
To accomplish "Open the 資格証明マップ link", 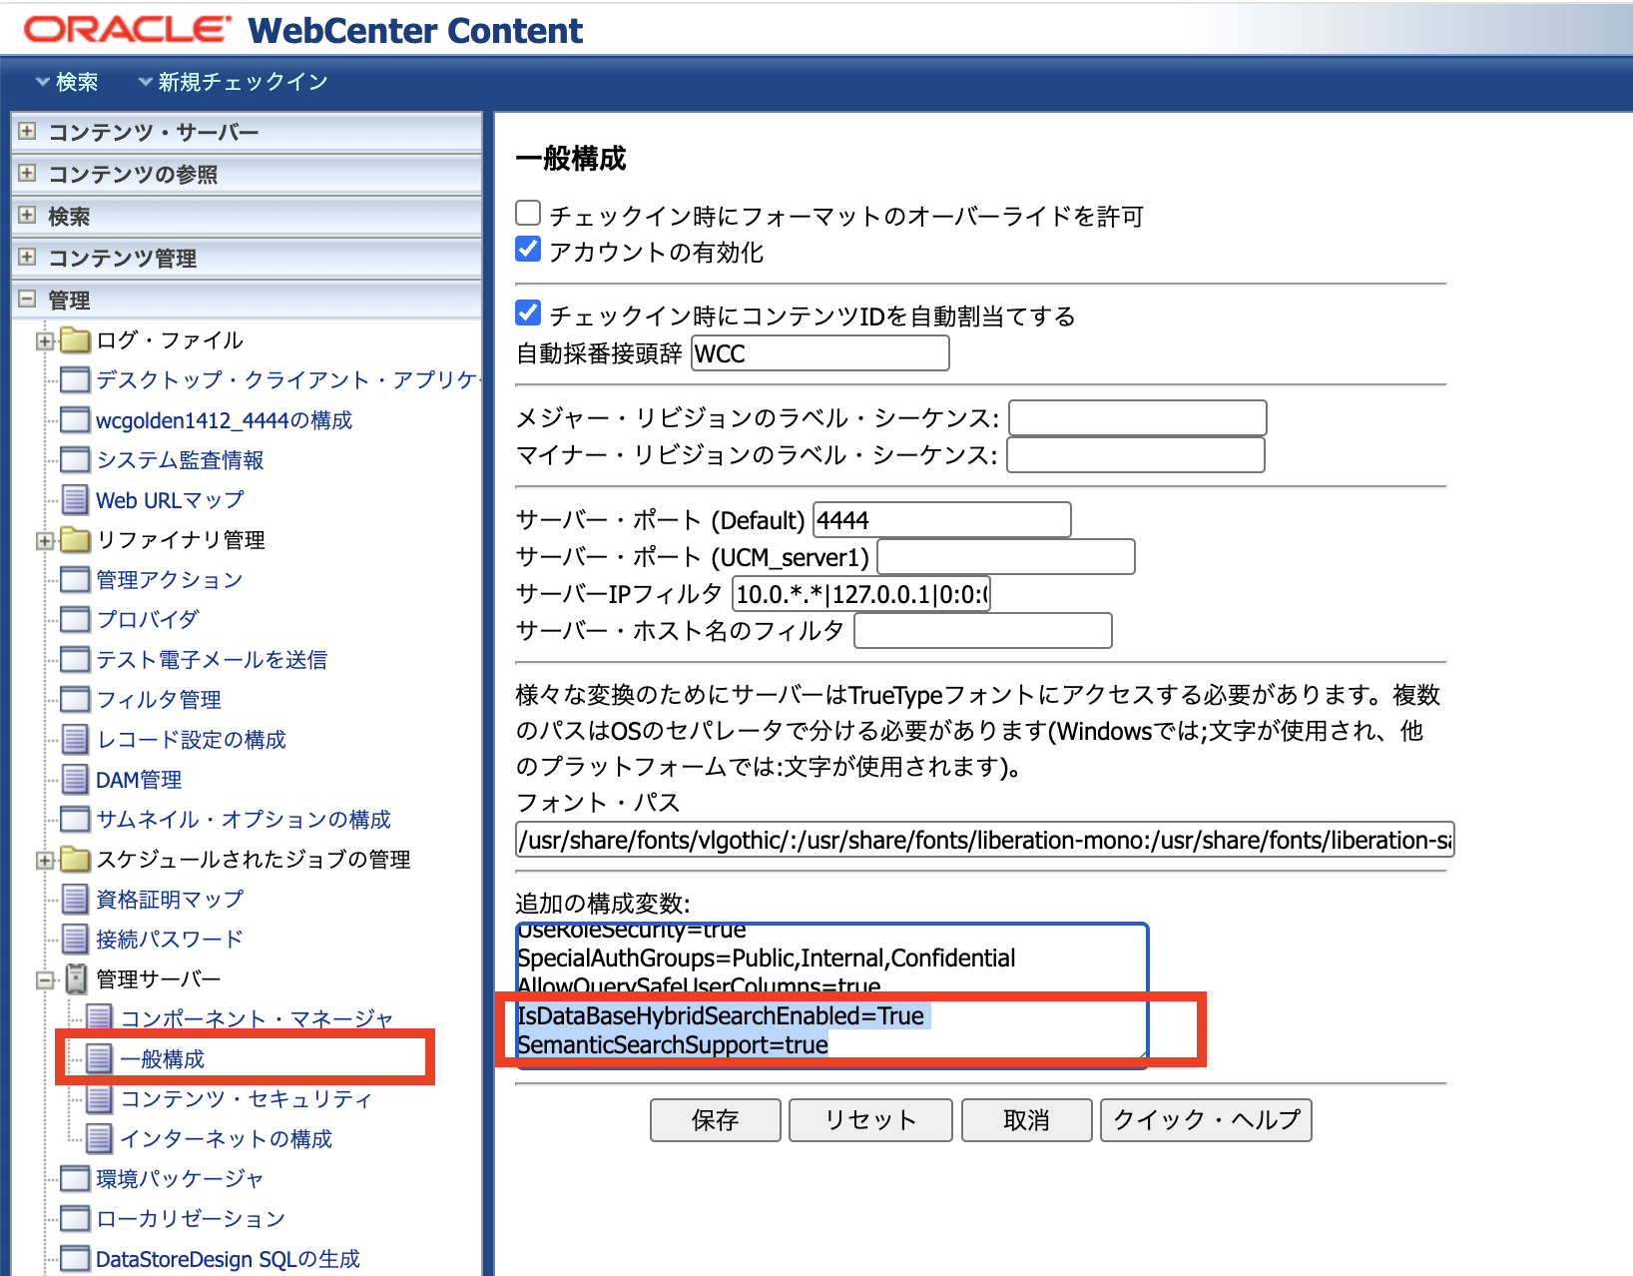I will (170, 900).
